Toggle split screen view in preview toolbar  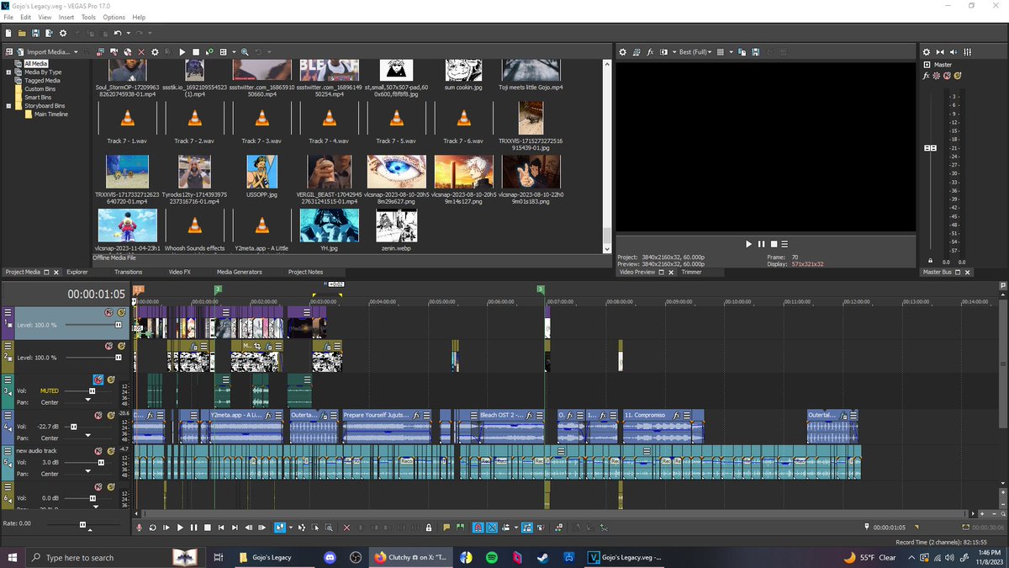(x=663, y=52)
